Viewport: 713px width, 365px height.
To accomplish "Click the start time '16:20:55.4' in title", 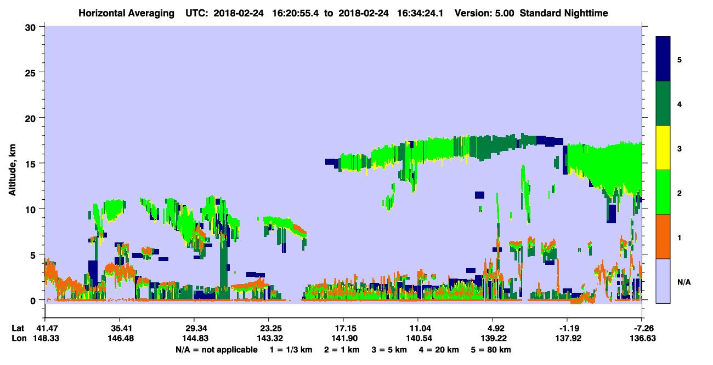I will point(296,13).
